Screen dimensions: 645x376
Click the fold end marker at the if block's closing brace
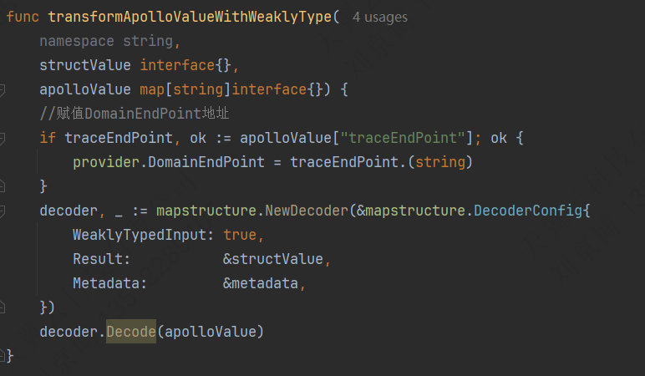(2, 187)
